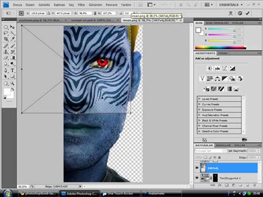Open the Dosya menu
Screen dimensions: 263x197
coord(18,5)
